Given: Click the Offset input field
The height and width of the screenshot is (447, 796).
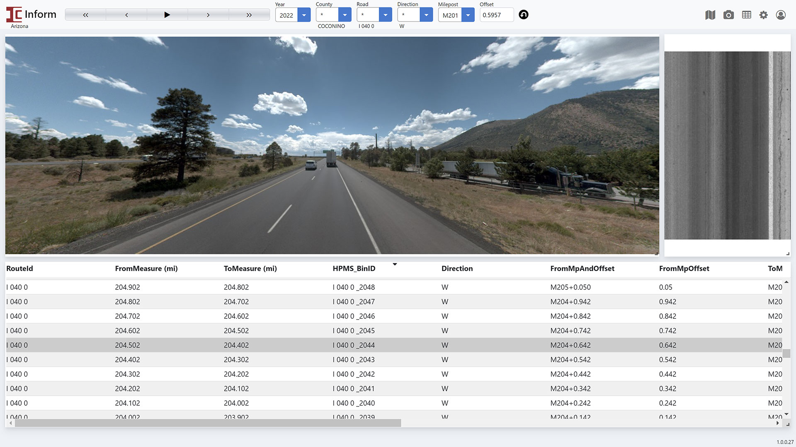Looking at the screenshot, I should click(x=496, y=15).
